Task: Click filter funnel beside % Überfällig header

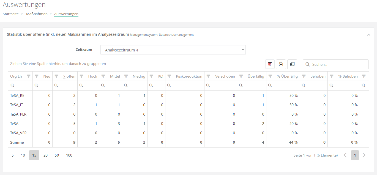Action: click(270, 76)
